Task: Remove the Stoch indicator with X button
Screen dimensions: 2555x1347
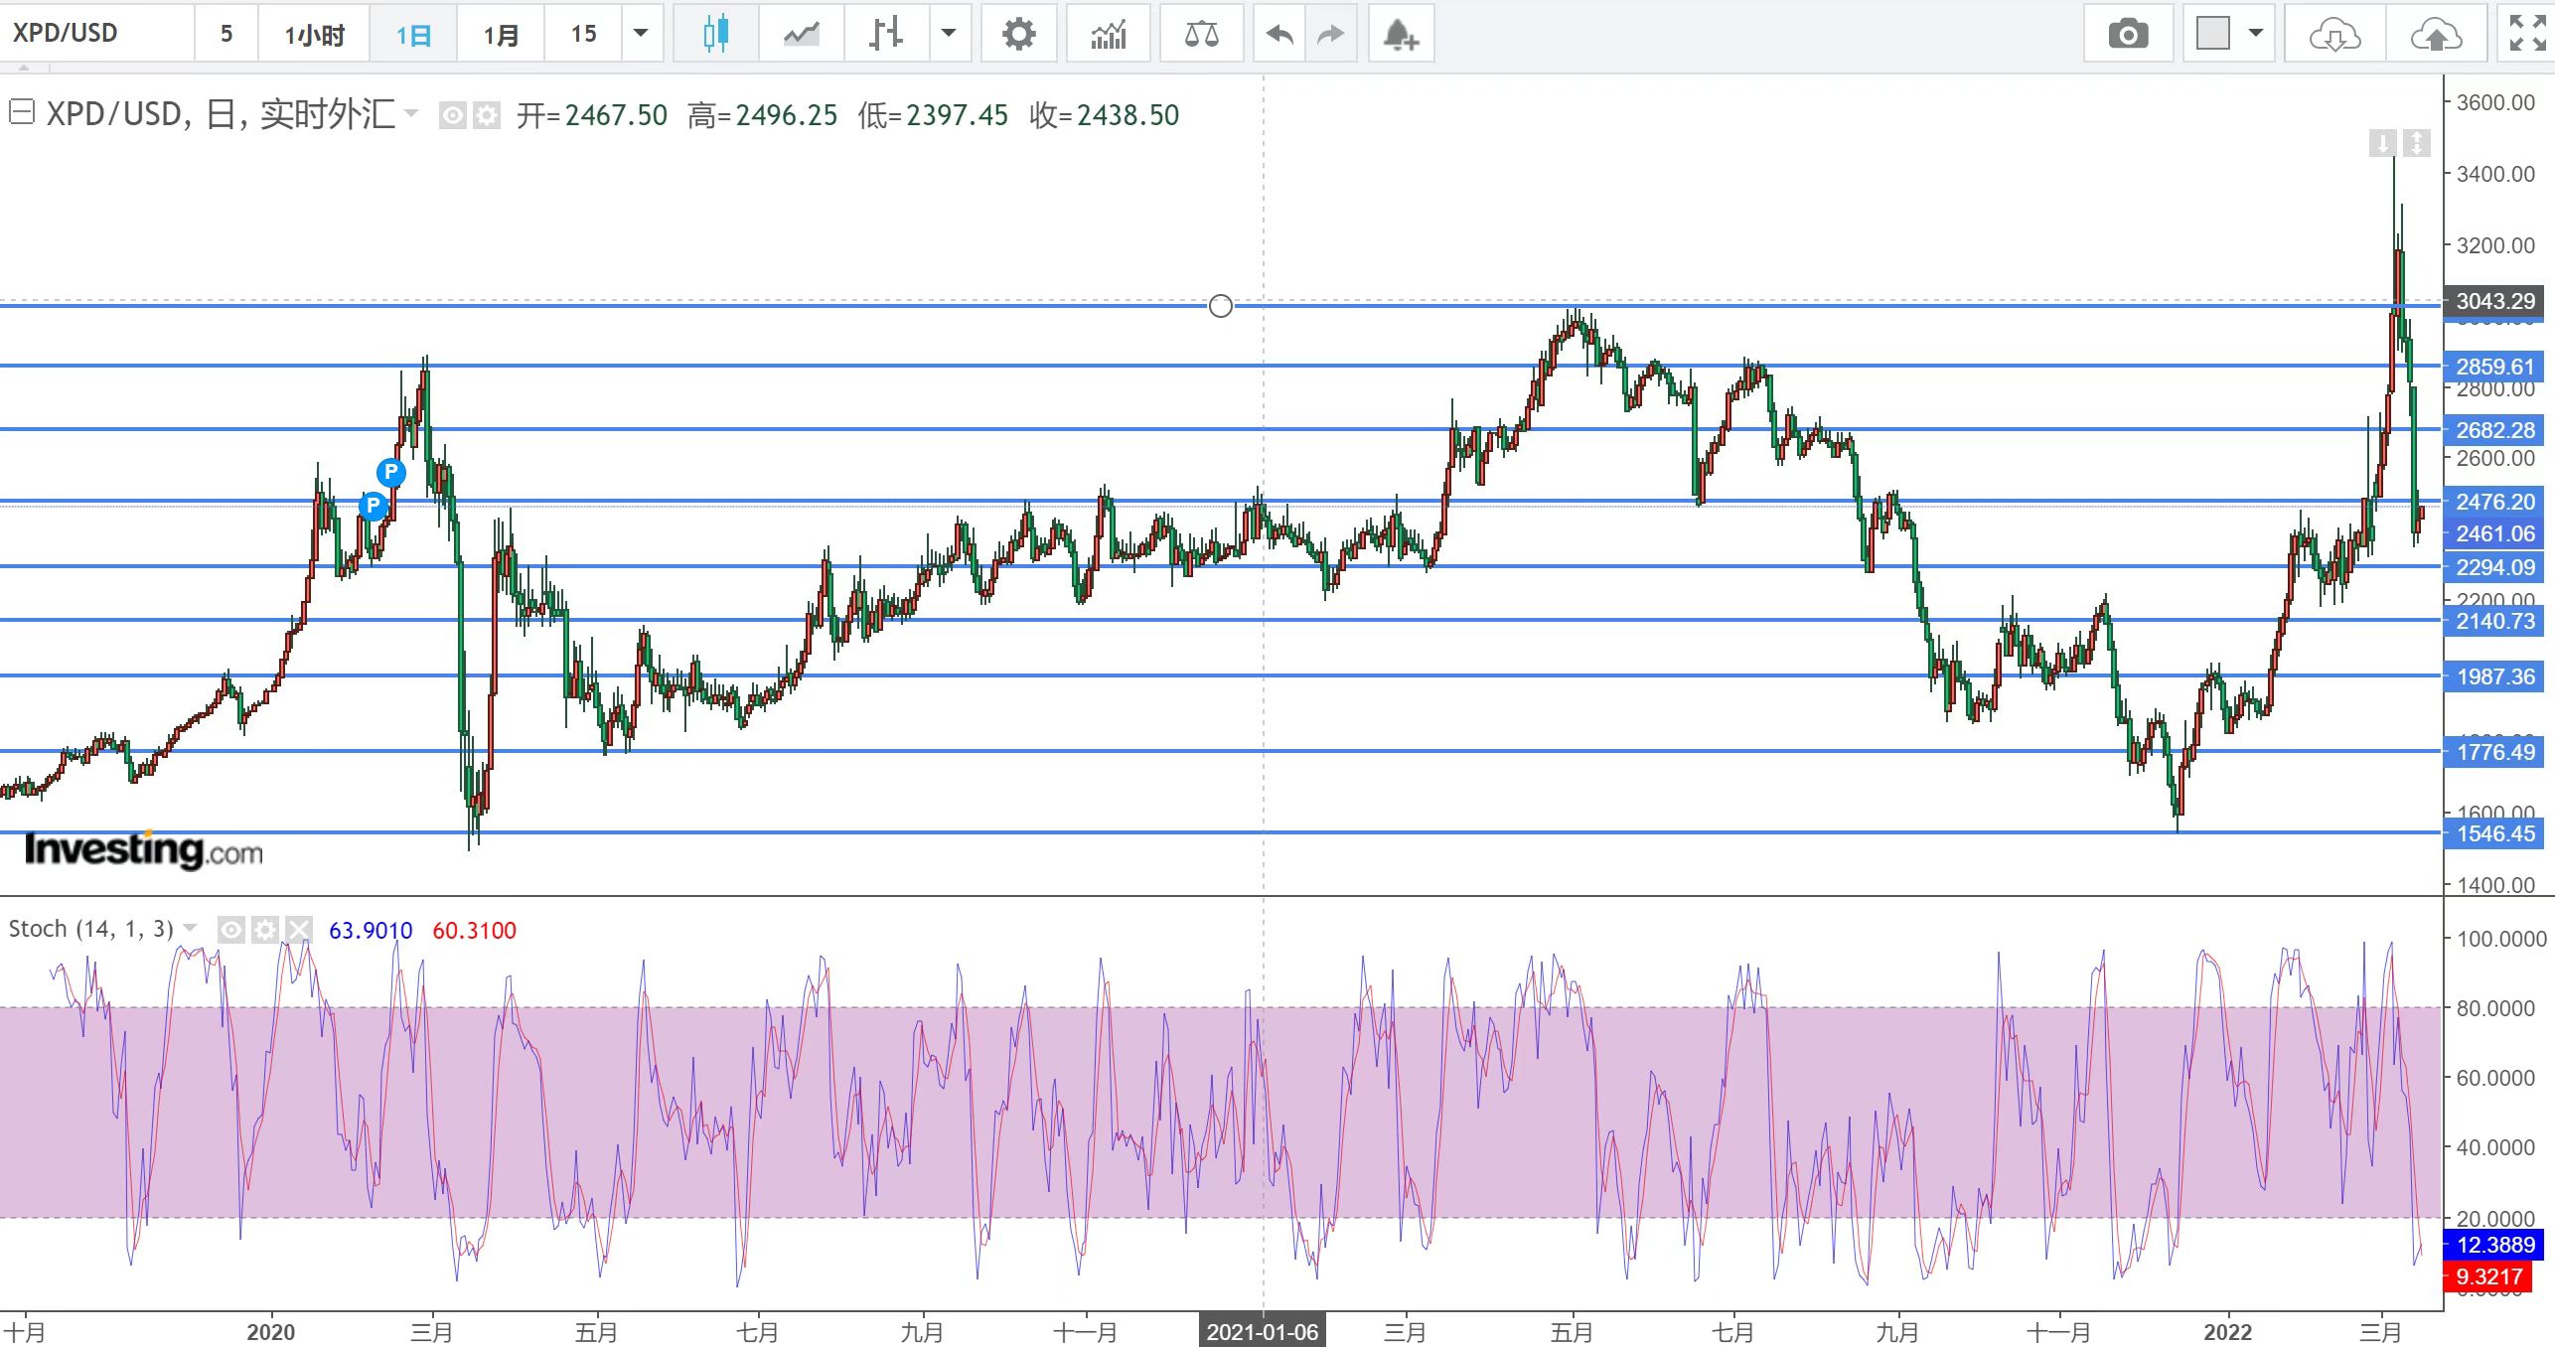Action: coord(298,930)
